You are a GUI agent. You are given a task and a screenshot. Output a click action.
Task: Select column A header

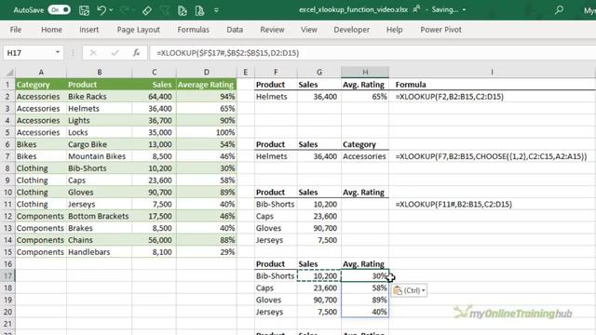(41, 72)
